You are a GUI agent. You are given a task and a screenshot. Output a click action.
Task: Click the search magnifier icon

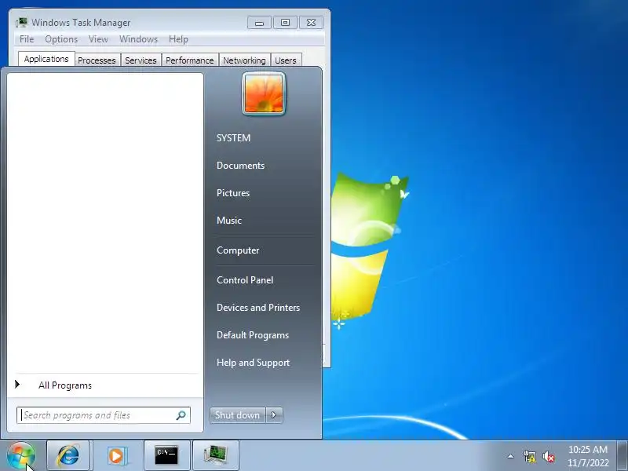click(181, 415)
